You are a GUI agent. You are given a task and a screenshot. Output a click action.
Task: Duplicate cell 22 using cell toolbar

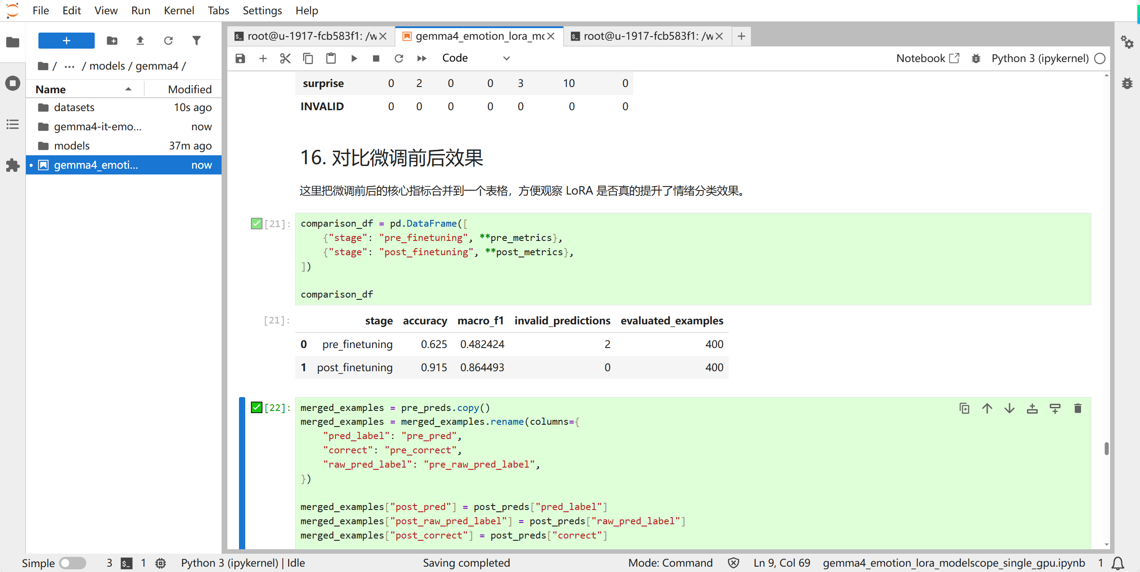[x=964, y=408]
